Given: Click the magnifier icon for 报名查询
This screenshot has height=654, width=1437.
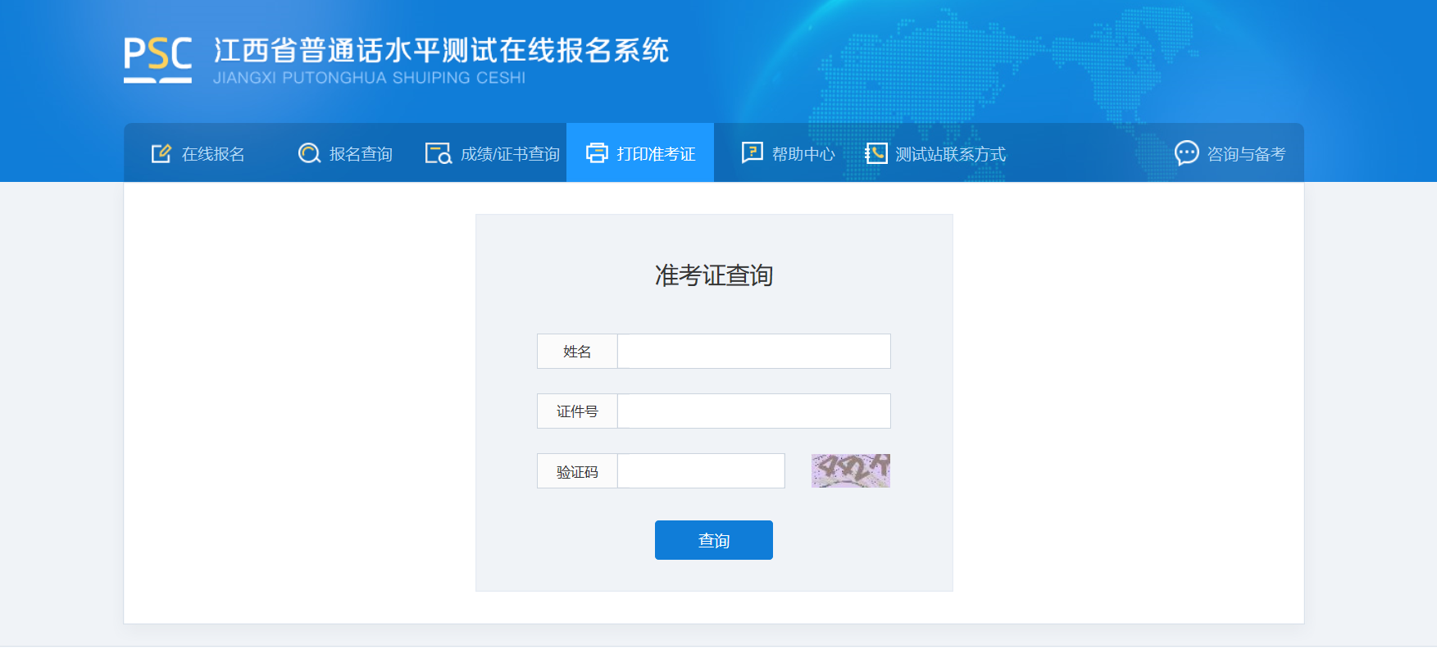Looking at the screenshot, I should point(309,153).
